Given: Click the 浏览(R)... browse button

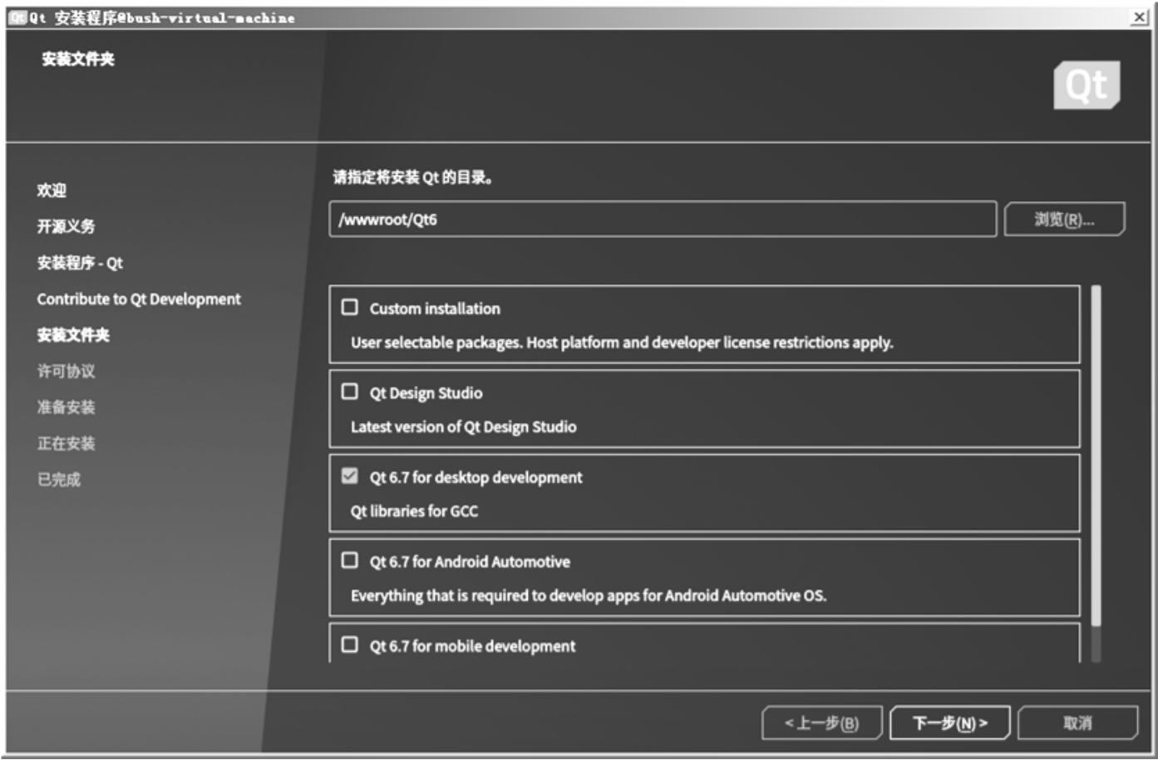Looking at the screenshot, I should pos(1063,220).
